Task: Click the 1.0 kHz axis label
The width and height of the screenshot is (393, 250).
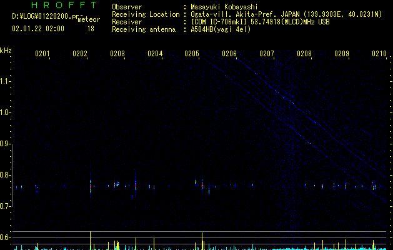Action: tap(5, 112)
